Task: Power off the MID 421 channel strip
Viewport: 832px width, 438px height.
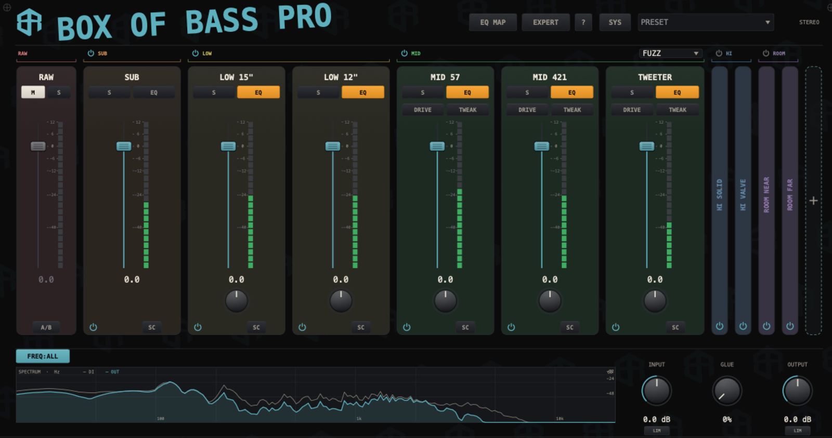Action: (x=511, y=327)
